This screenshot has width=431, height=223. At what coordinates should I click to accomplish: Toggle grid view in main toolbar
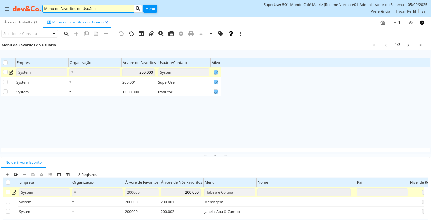(x=141, y=34)
